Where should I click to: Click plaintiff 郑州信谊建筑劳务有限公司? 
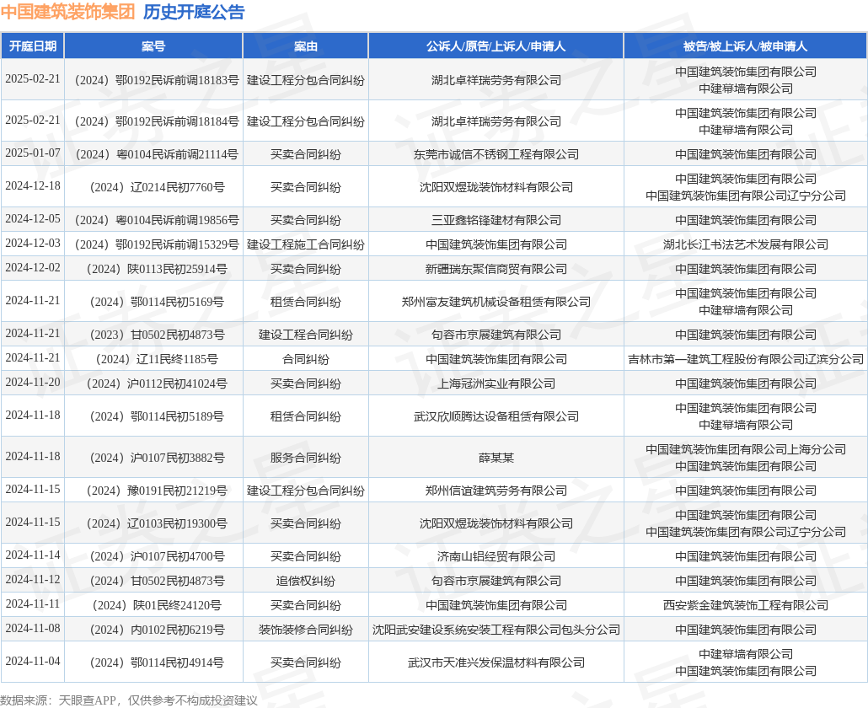[496, 491]
